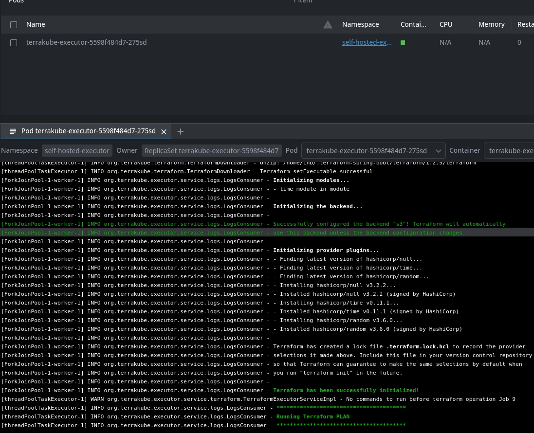Select the 'Terraform has been successfully initialized!' log line
Viewport: 534px width, 433px height.
click(x=346, y=390)
